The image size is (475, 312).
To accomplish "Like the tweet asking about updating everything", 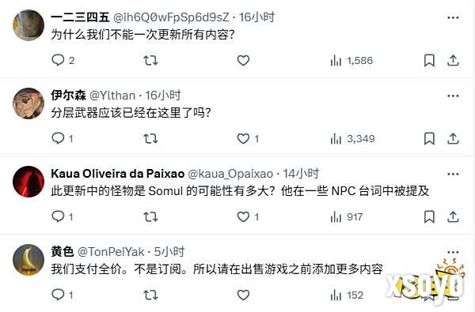I will pyautogui.click(x=243, y=60).
